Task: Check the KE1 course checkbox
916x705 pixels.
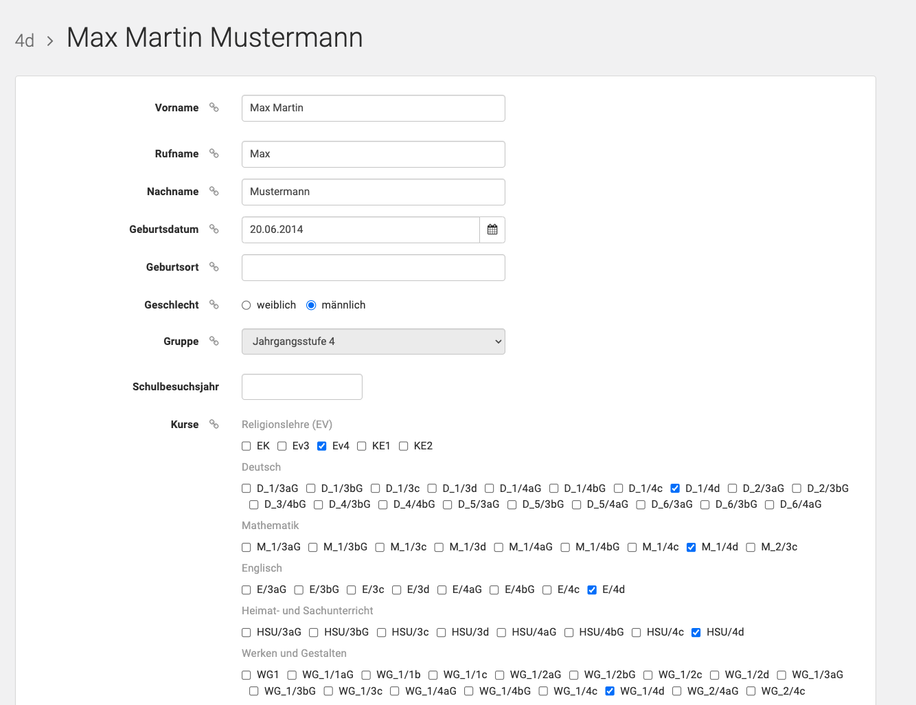Action: [361, 446]
